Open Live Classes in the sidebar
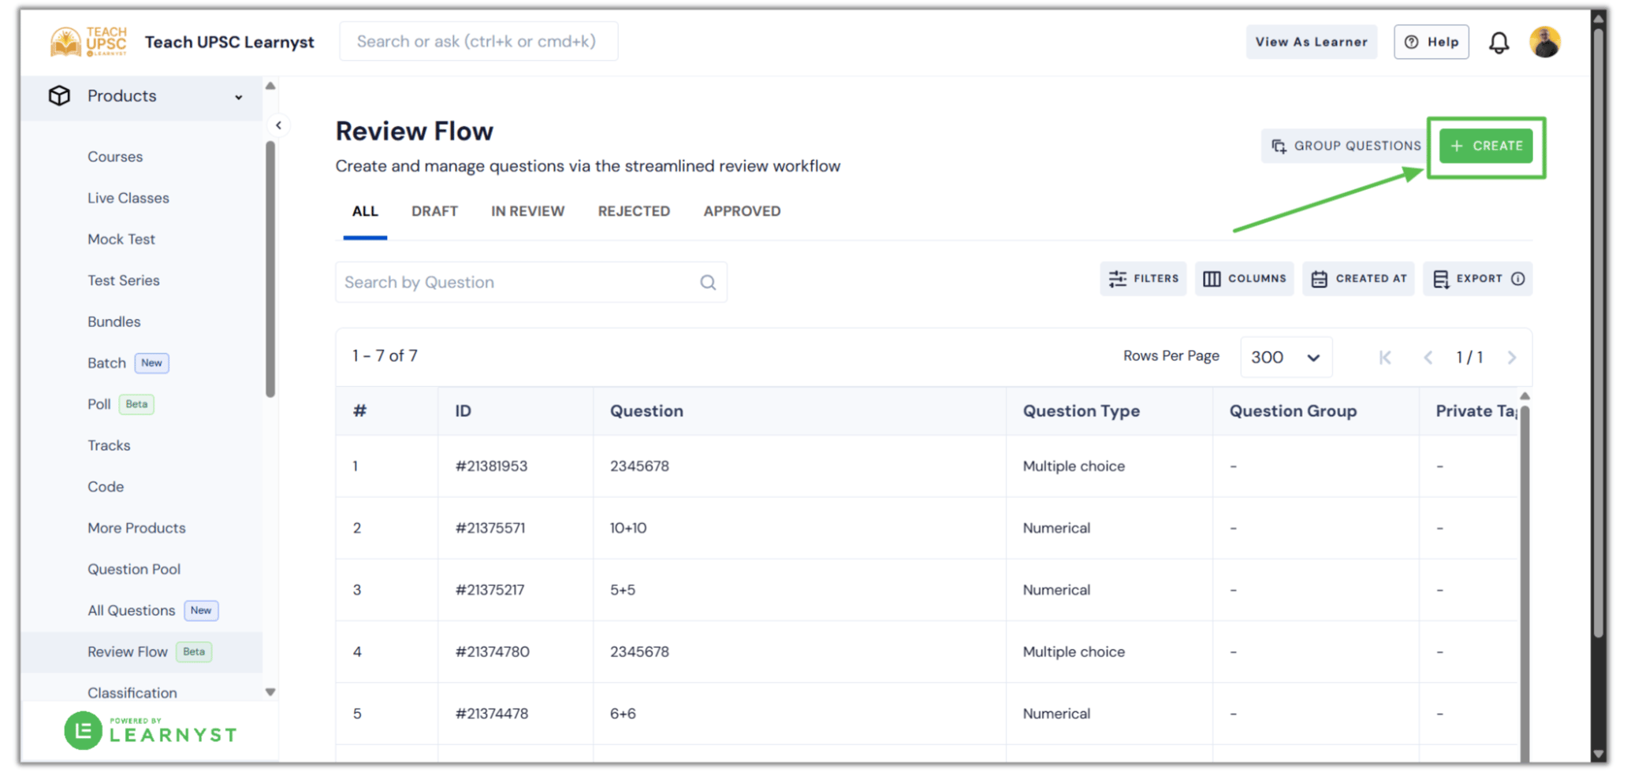This screenshot has width=1627, height=772. click(128, 198)
